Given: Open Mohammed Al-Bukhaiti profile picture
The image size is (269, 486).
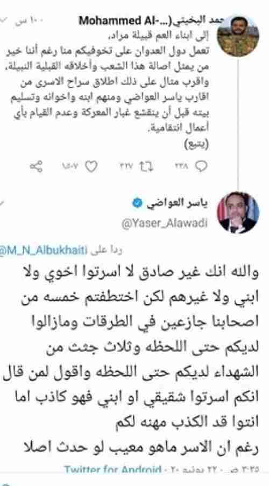Looking at the screenshot, I should click(238, 36).
